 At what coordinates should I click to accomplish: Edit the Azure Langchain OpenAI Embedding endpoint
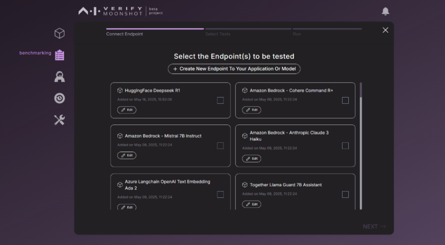pyautogui.click(x=127, y=207)
